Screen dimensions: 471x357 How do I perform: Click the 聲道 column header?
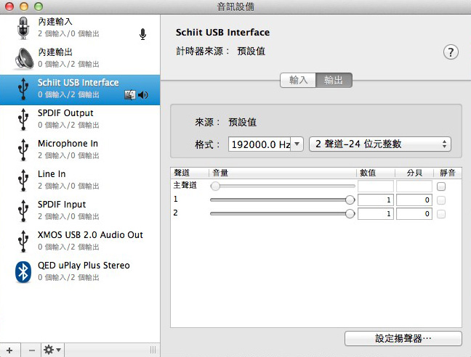190,173
